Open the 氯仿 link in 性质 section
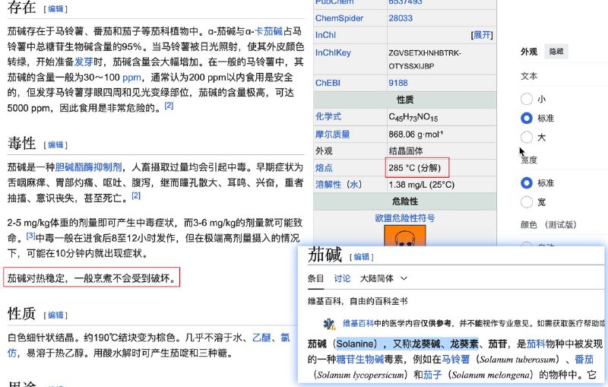The image size is (608, 387). [x=285, y=338]
